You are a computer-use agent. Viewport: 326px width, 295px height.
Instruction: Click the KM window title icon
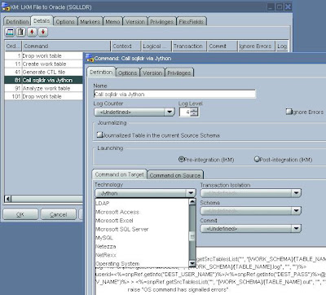[x=6, y=7]
